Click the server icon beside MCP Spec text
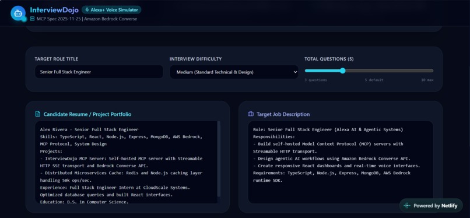 click(33, 19)
